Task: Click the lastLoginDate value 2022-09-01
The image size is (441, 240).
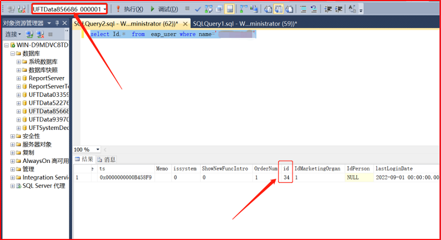Action: click(407, 177)
